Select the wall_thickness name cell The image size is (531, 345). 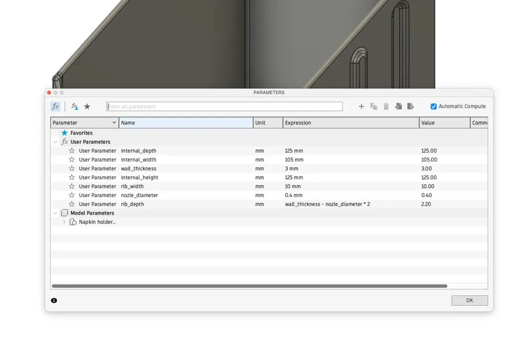(186, 169)
